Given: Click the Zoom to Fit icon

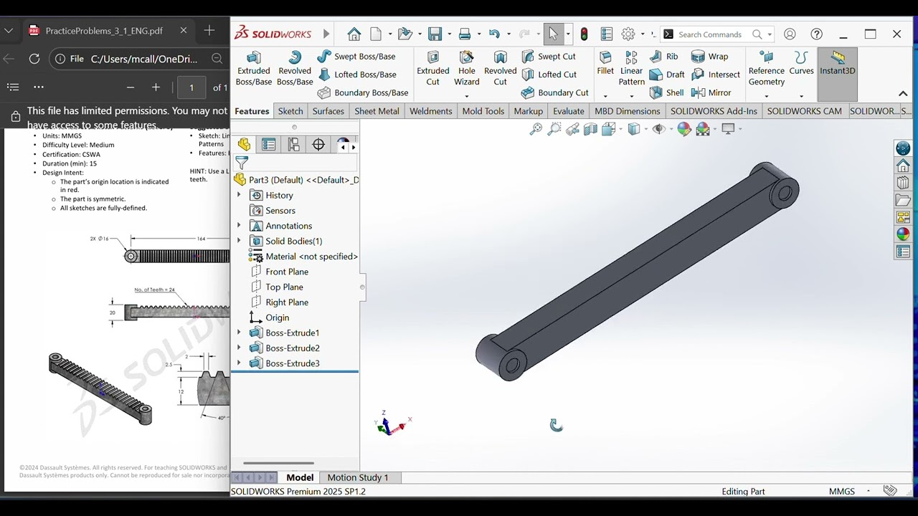Looking at the screenshot, I should [536, 129].
